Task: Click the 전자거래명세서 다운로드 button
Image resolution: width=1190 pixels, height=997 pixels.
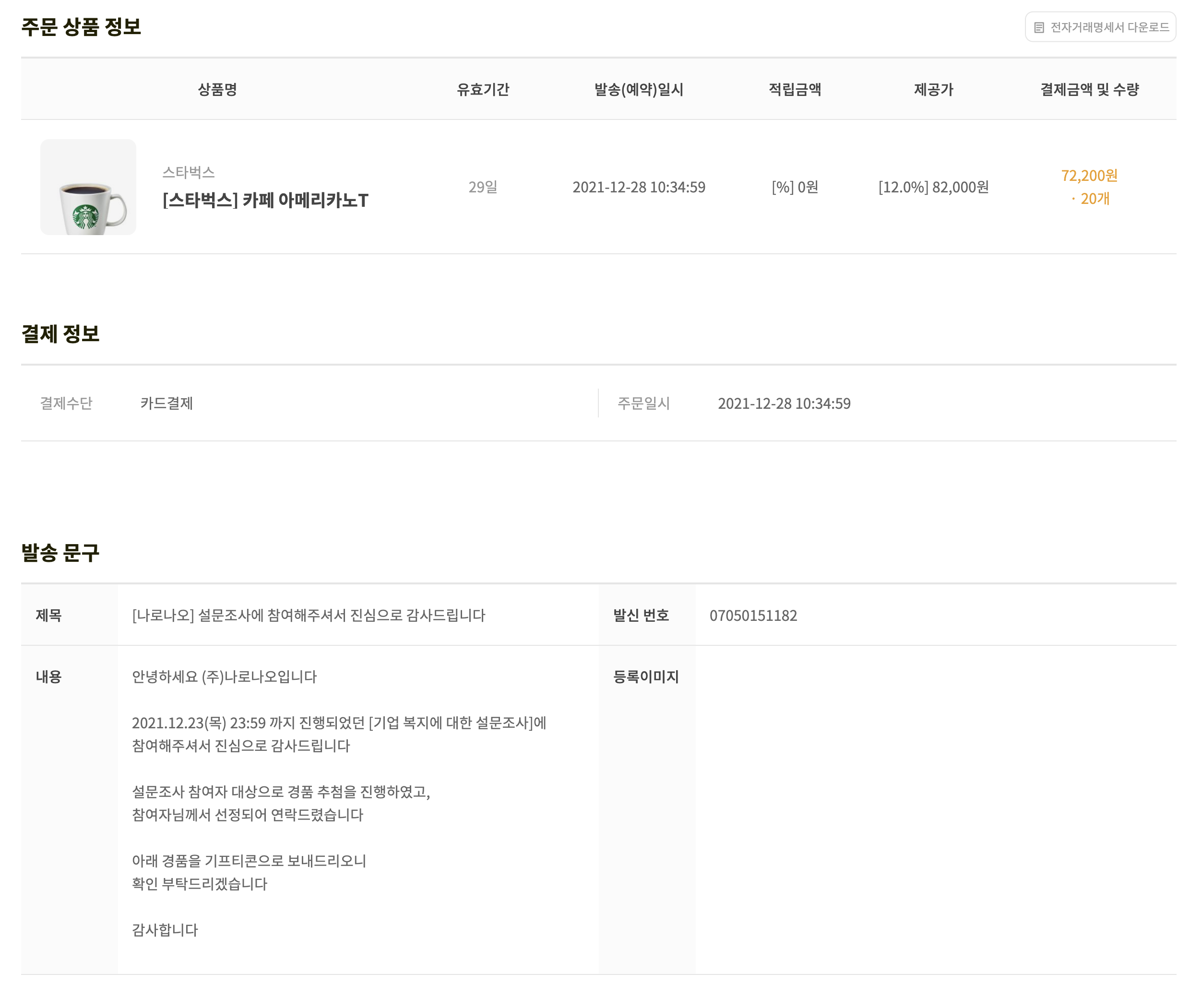Action: point(1100,26)
